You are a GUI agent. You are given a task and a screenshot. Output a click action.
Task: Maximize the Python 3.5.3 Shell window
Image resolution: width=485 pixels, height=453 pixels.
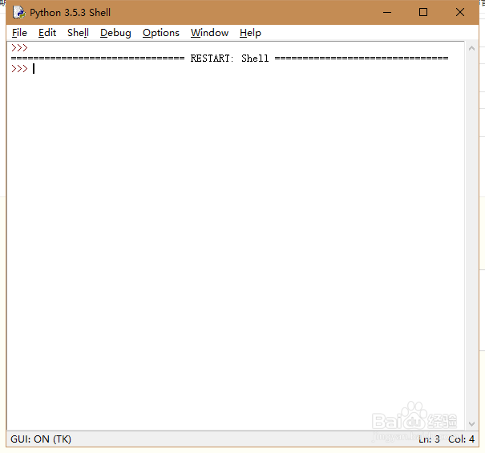pos(423,12)
